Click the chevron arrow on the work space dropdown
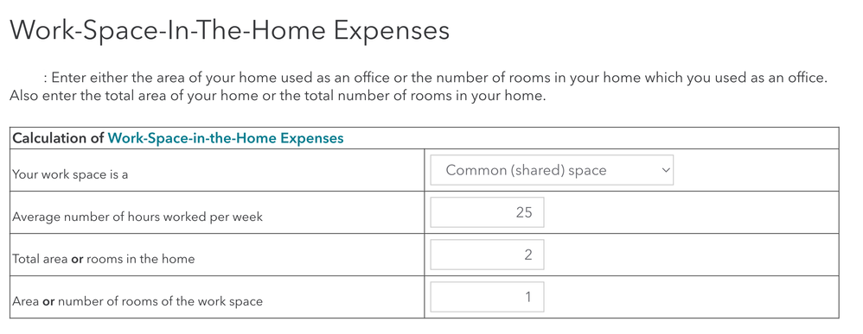The width and height of the screenshot is (863, 334). pos(666,170)
